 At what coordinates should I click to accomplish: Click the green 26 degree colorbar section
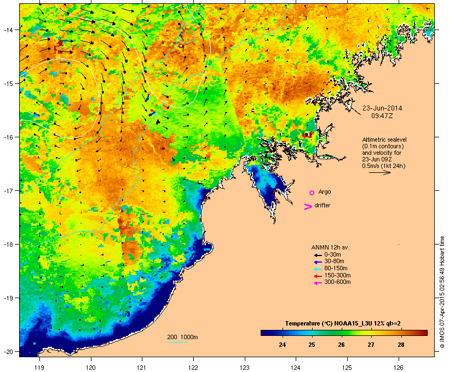pyautogui.click(x=341, y=333)
